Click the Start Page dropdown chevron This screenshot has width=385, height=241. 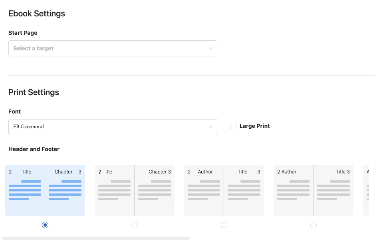pos(210,48)
